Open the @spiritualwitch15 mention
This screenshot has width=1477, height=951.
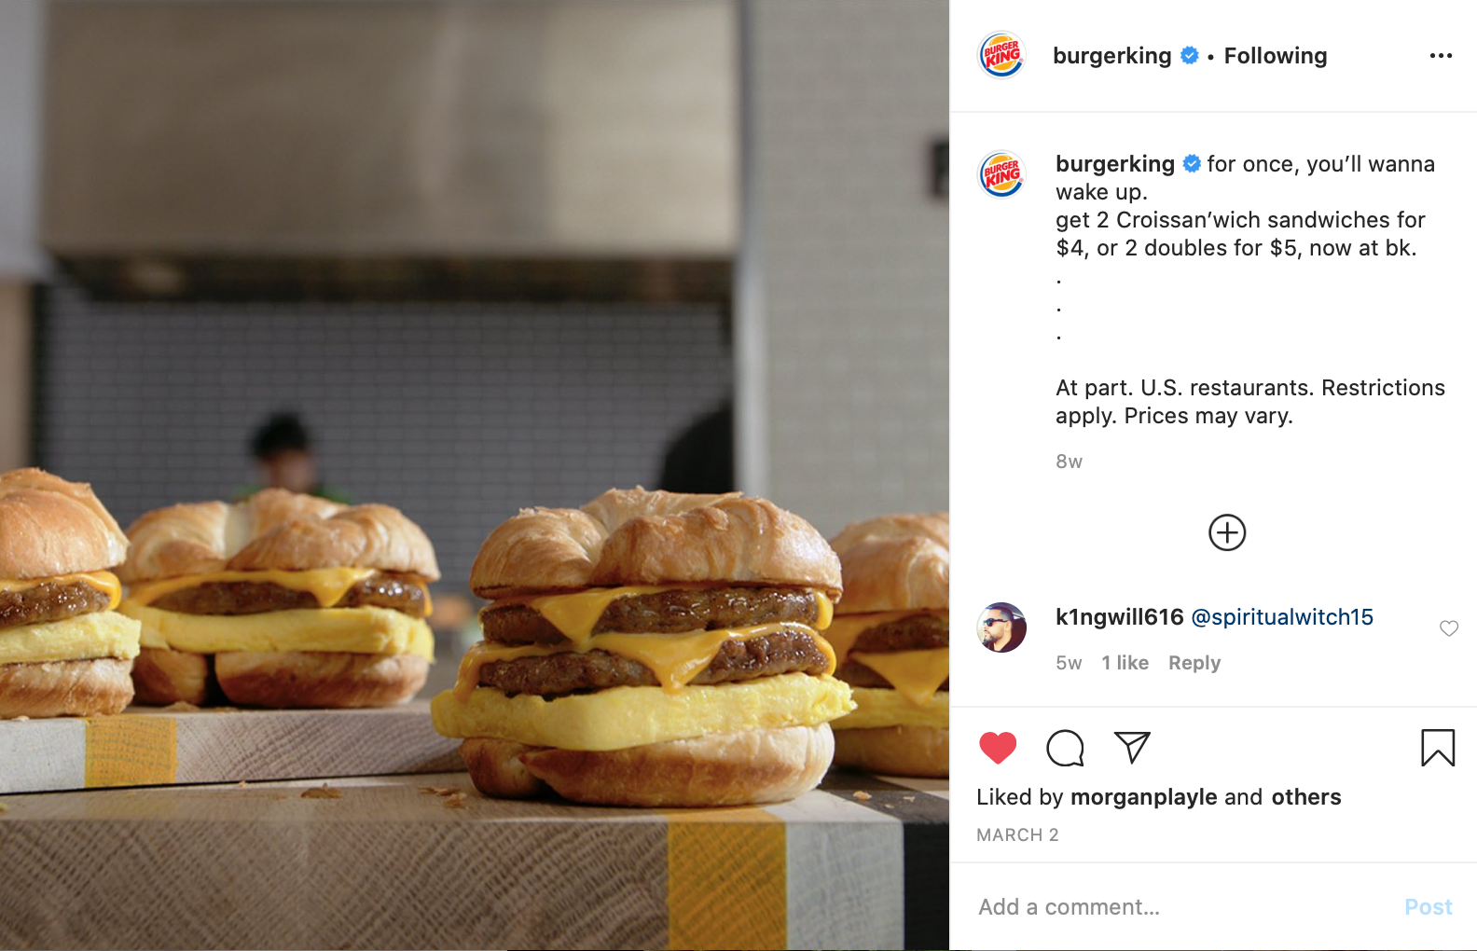tap(1282, 617)
